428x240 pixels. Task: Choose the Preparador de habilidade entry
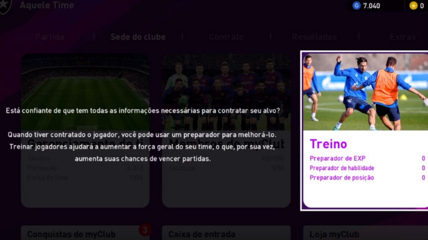click(x=367, y=168)
